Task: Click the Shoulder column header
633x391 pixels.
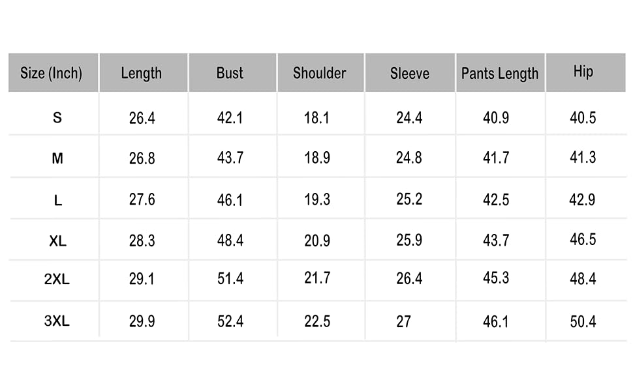Action: (319, 73)
